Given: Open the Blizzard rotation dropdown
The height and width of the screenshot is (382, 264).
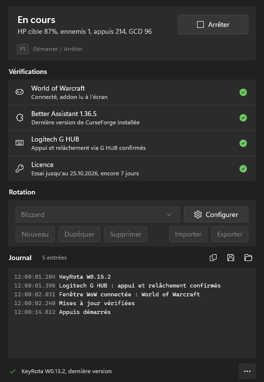Looking at the screenshot, I should pos(98,215).
